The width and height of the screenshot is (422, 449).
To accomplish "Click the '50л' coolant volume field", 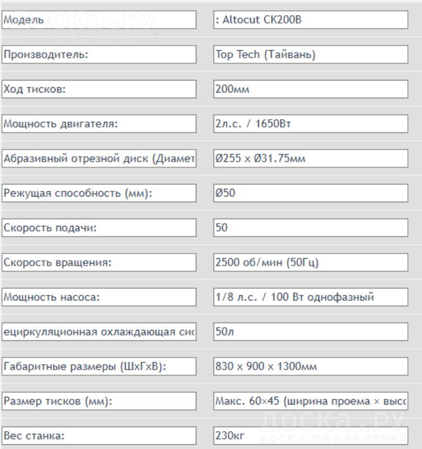I will 310,332.
